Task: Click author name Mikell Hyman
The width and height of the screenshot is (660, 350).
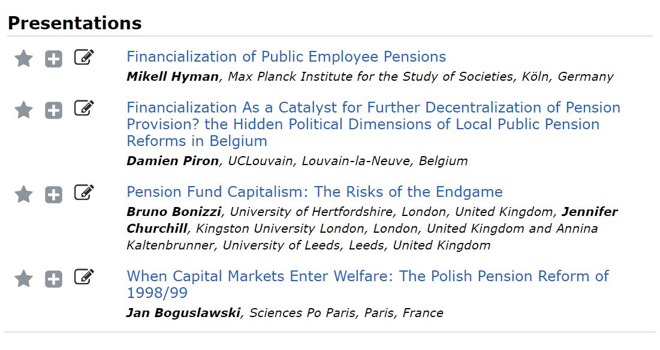Action: (x=173, y=77)
